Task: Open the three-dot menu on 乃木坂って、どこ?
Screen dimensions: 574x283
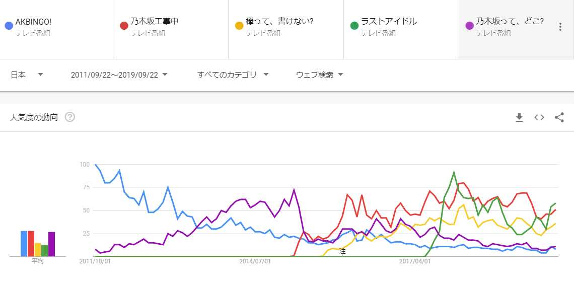Action: click(560, 27)
